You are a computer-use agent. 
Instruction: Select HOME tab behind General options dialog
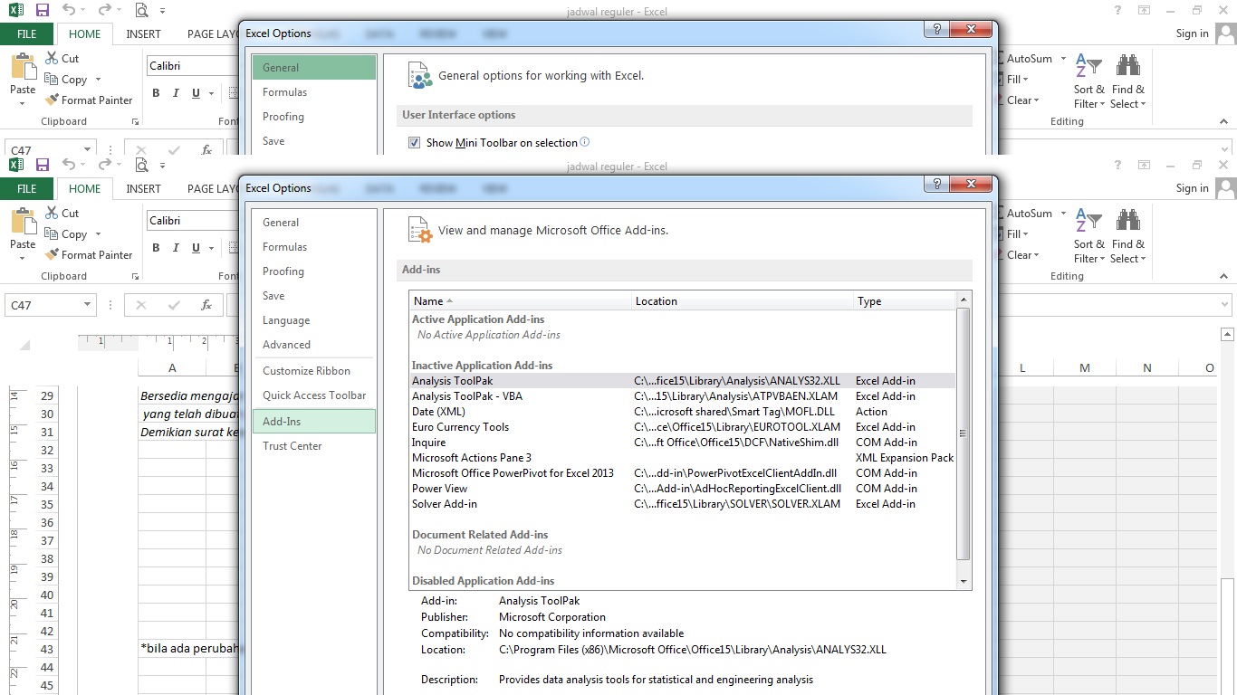[85, 34]
